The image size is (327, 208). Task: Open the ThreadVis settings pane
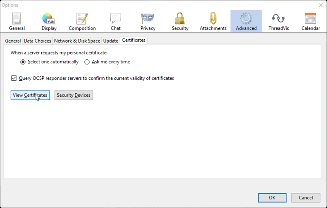[x=278, y=21]
